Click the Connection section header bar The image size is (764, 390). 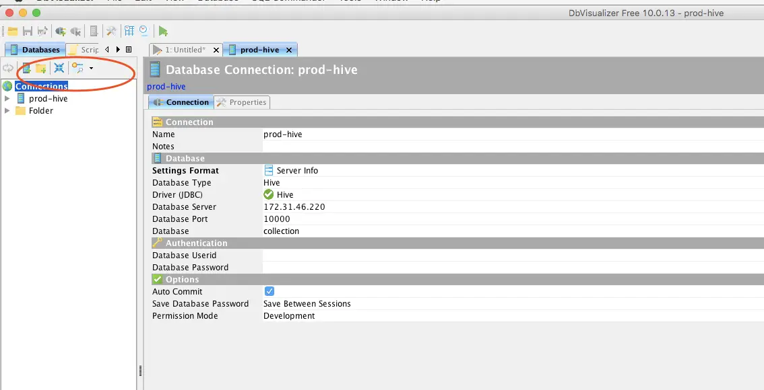(x=457, y=122)
